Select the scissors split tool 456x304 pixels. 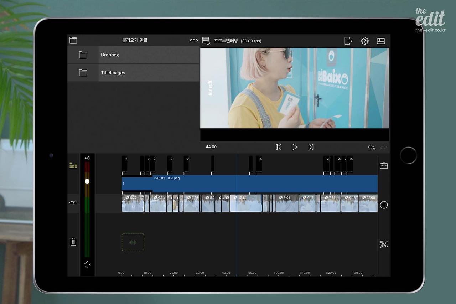point(384,244)
